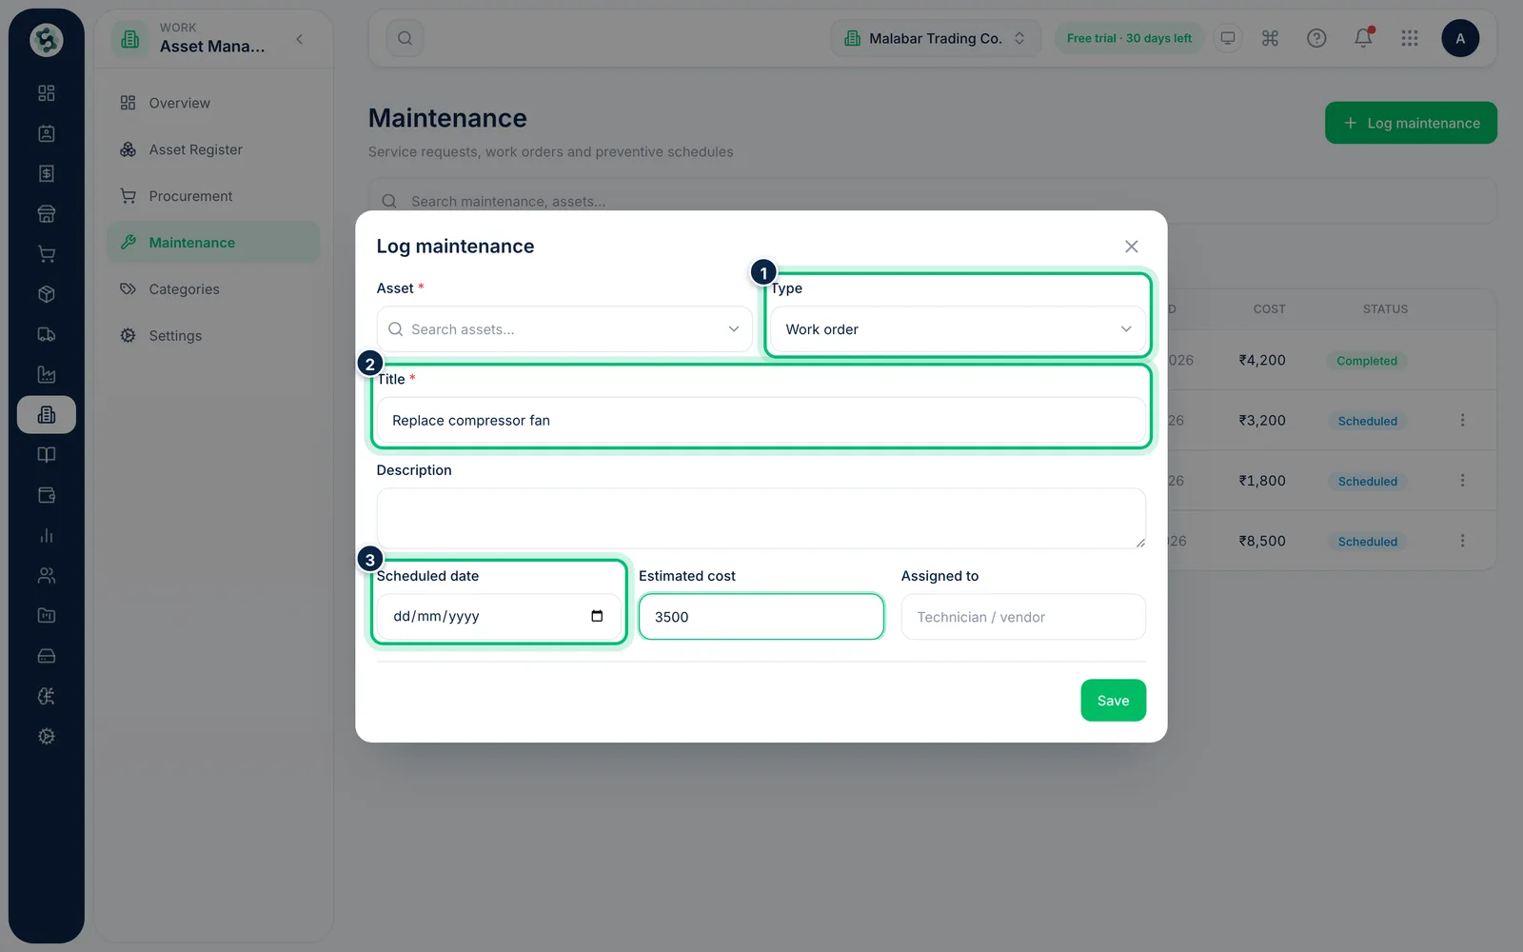Screen dimensions: 1523x952
Task: Select Maintenance in the side menu
Action: [x=213, y=243]
